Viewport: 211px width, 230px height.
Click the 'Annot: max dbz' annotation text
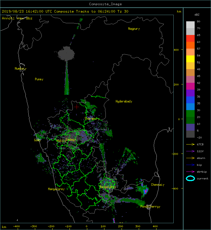click(x=17, y=18)
